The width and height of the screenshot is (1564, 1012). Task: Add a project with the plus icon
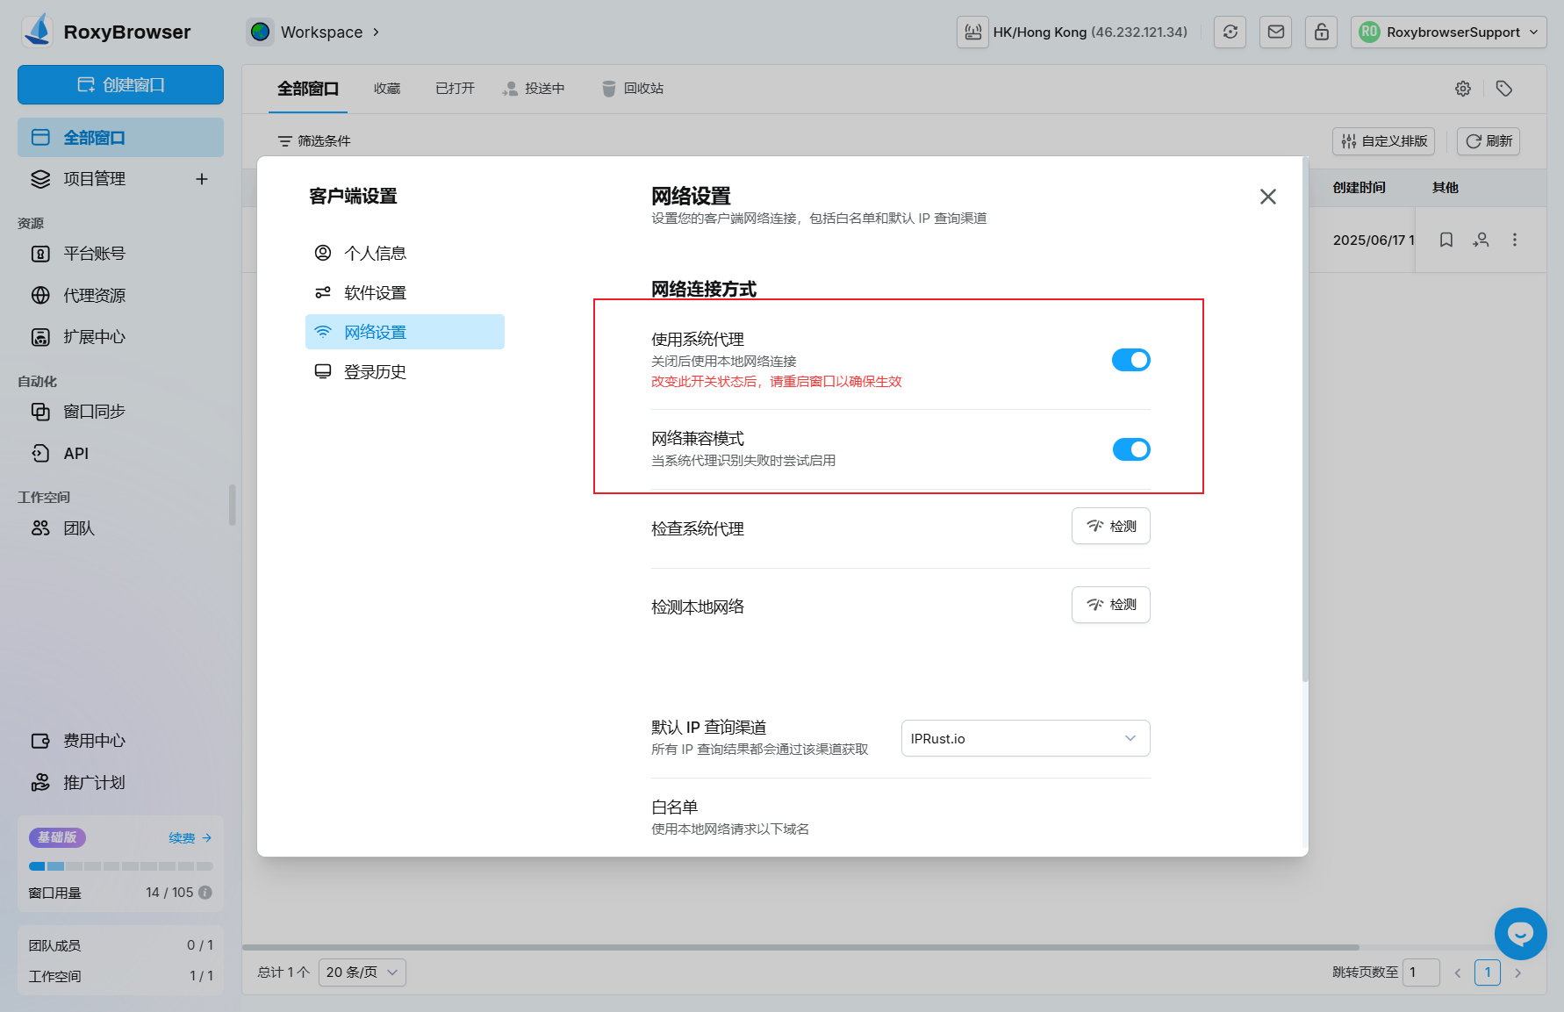[202, 179]
